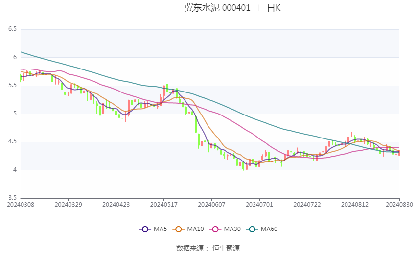The image size is (416, 253).
Task: Hide the MA10 series via its label
Action: tap(196, 229)
